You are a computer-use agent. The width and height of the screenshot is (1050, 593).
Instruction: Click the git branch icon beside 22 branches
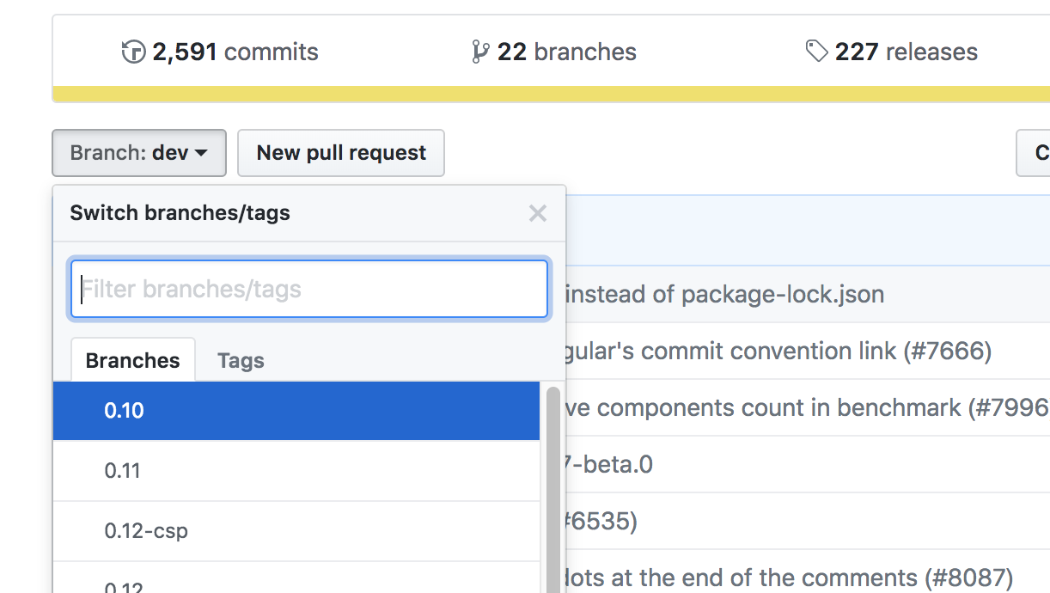tap(480, 52)
